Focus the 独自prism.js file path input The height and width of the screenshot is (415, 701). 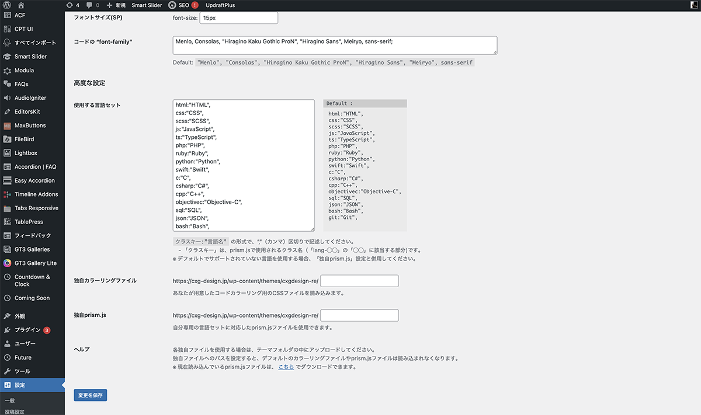coord(359,315)
